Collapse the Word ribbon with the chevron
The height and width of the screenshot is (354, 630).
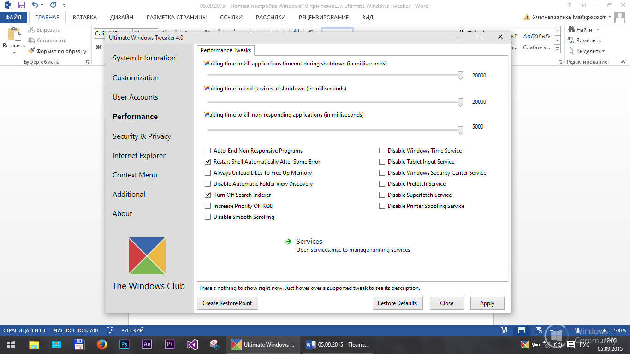(x=623, y=62)
